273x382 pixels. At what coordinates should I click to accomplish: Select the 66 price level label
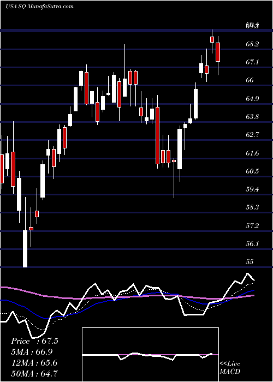pyautogui.click(x=250, y=80)
